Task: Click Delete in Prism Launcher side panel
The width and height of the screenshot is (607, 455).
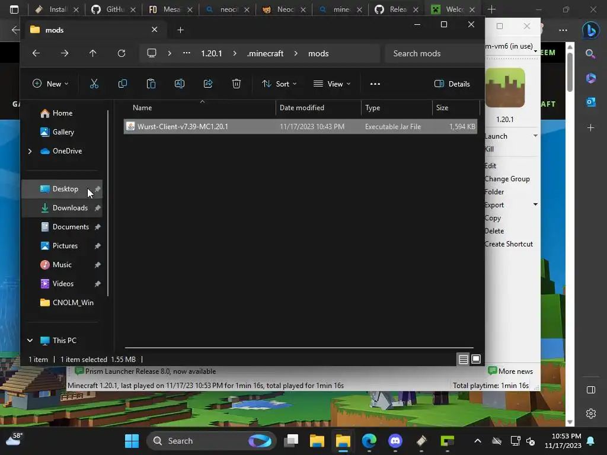Action: [494, 230]
